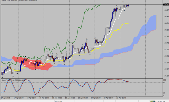Viewport: 169px width, 102px height.
Task: Click the stochastic 20 level label
Action: (x=164, y=93)
